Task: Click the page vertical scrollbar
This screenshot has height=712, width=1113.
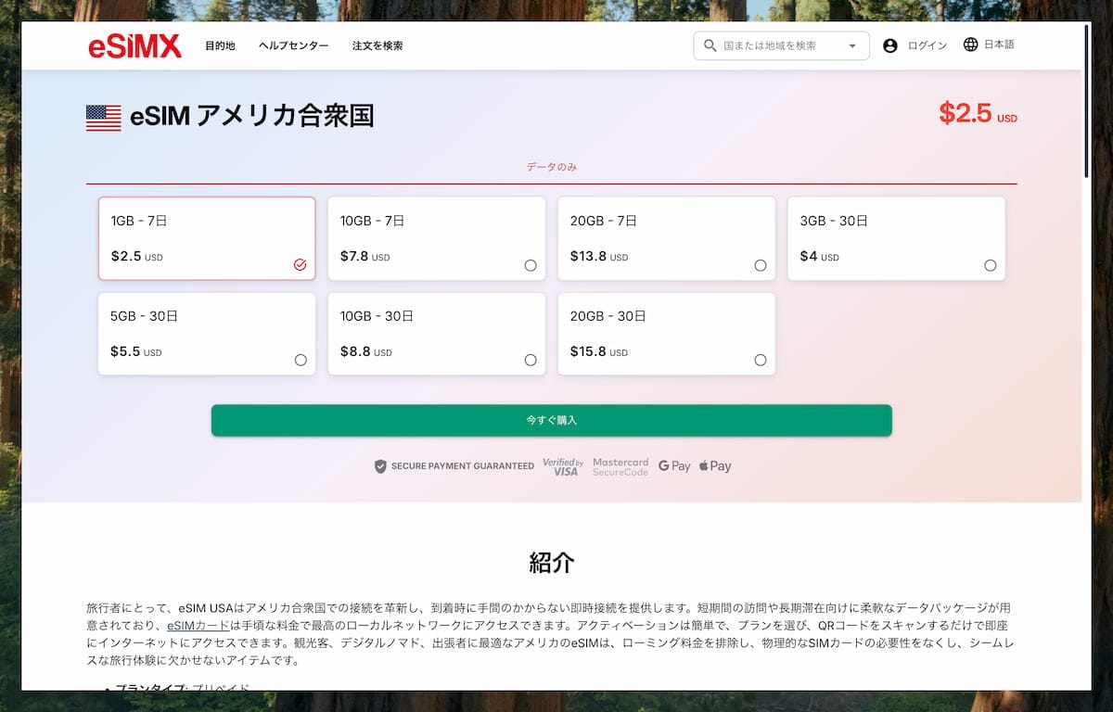Action: click(1087, 102)
